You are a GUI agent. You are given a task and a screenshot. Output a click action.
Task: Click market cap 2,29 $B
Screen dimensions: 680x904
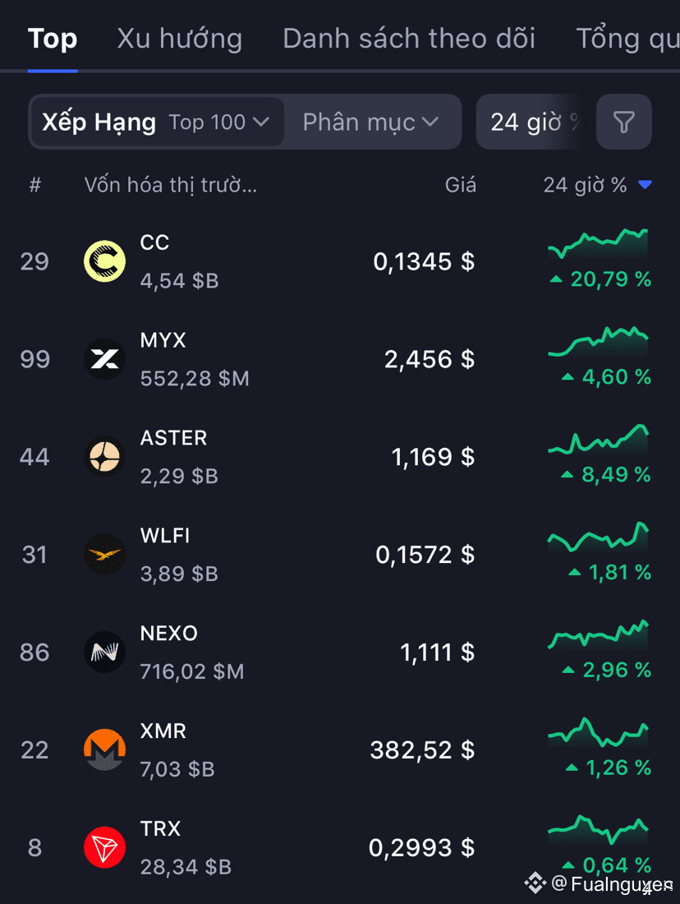coord(179,476)
